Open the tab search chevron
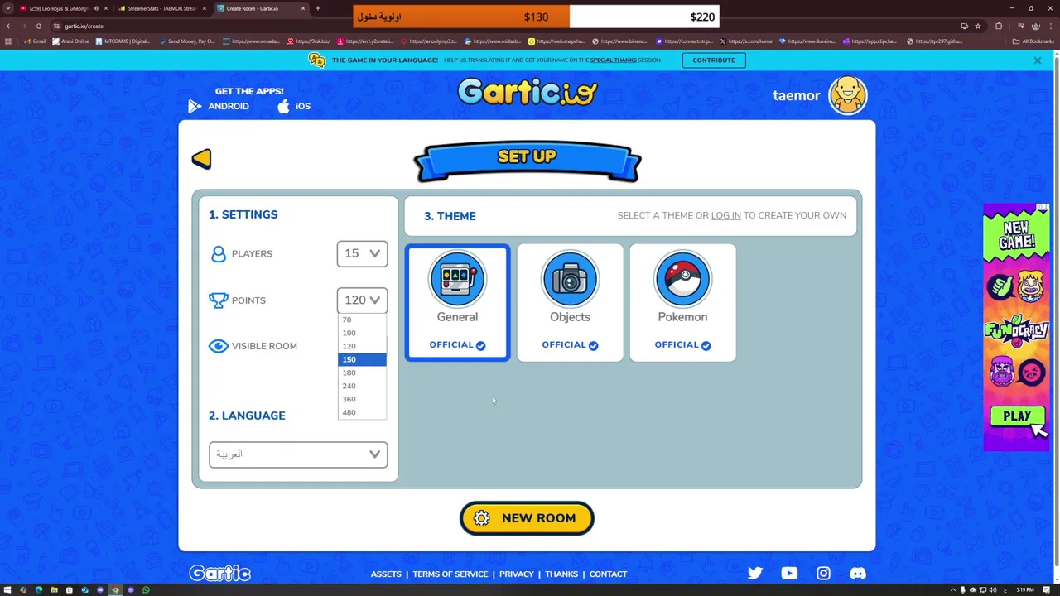1060x596 pixels. point(9,8)
